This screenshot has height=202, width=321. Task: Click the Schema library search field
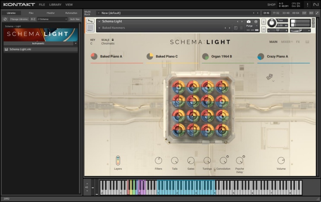pyautogui.click(x=52, y=19)
